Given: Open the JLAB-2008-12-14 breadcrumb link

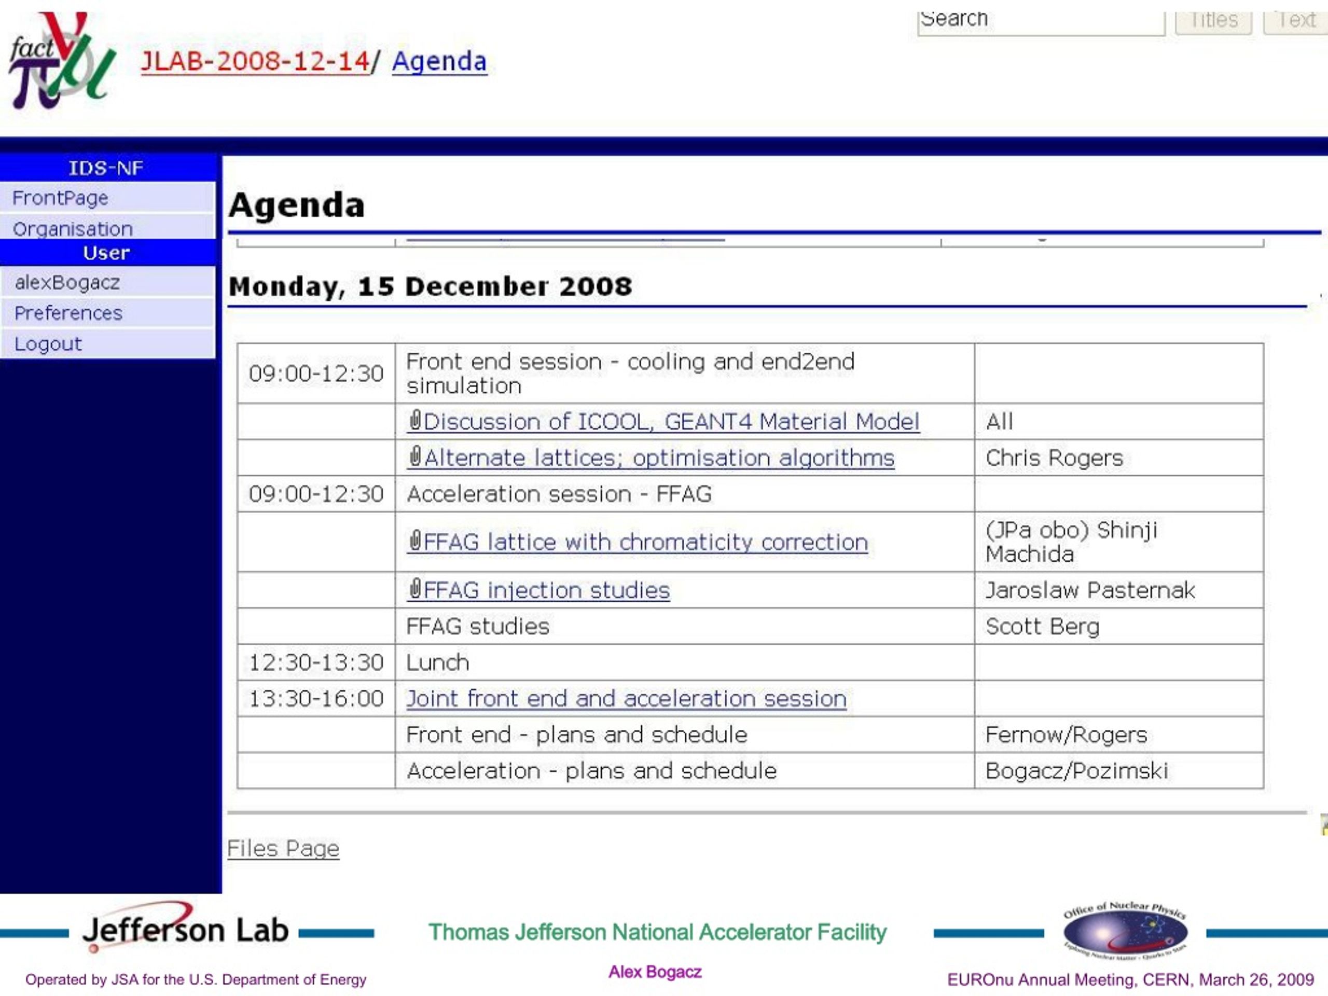Looking at the screenshot, I should point(255,61).
